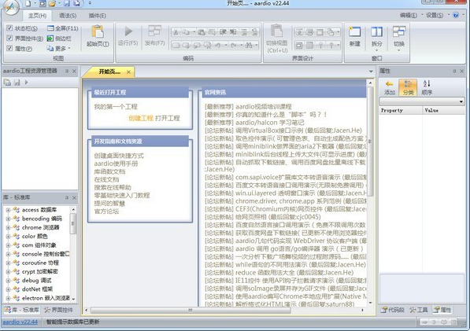Toggle the 属性(P) checkbox
This screenshot has width=470, height=331.
click(x=9, y=48)
